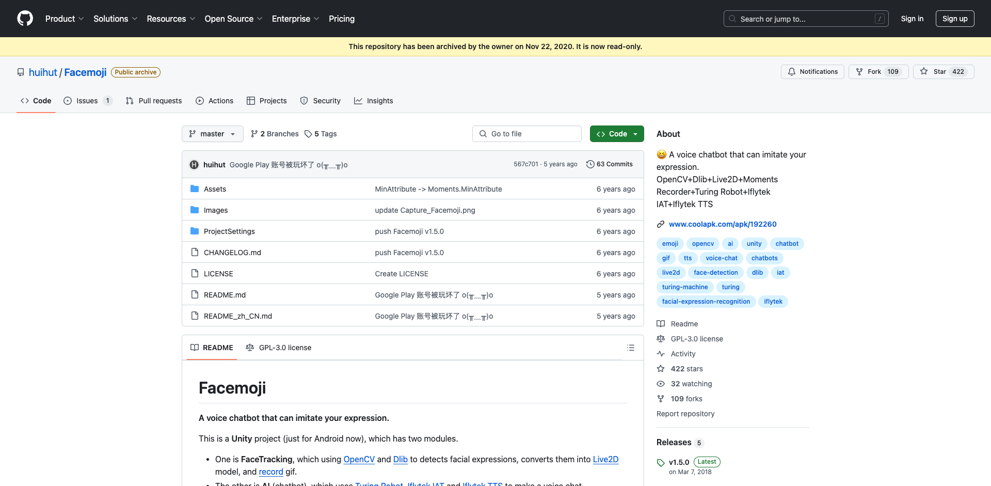Click the Go to file search box
The image size is (991, 486).
coord(527,134)
